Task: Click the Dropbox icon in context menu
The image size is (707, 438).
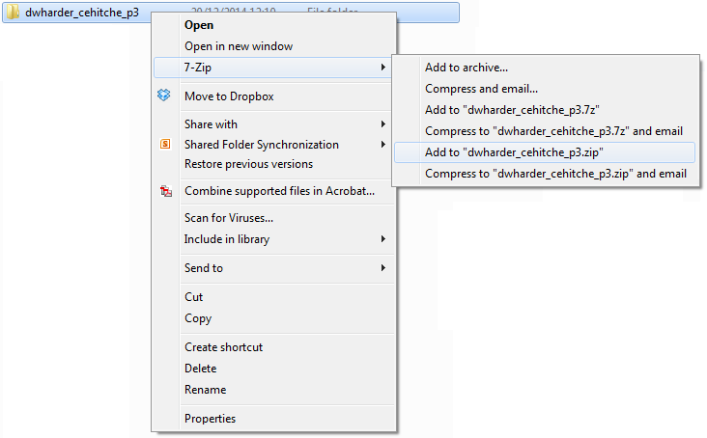Action: 164,96
